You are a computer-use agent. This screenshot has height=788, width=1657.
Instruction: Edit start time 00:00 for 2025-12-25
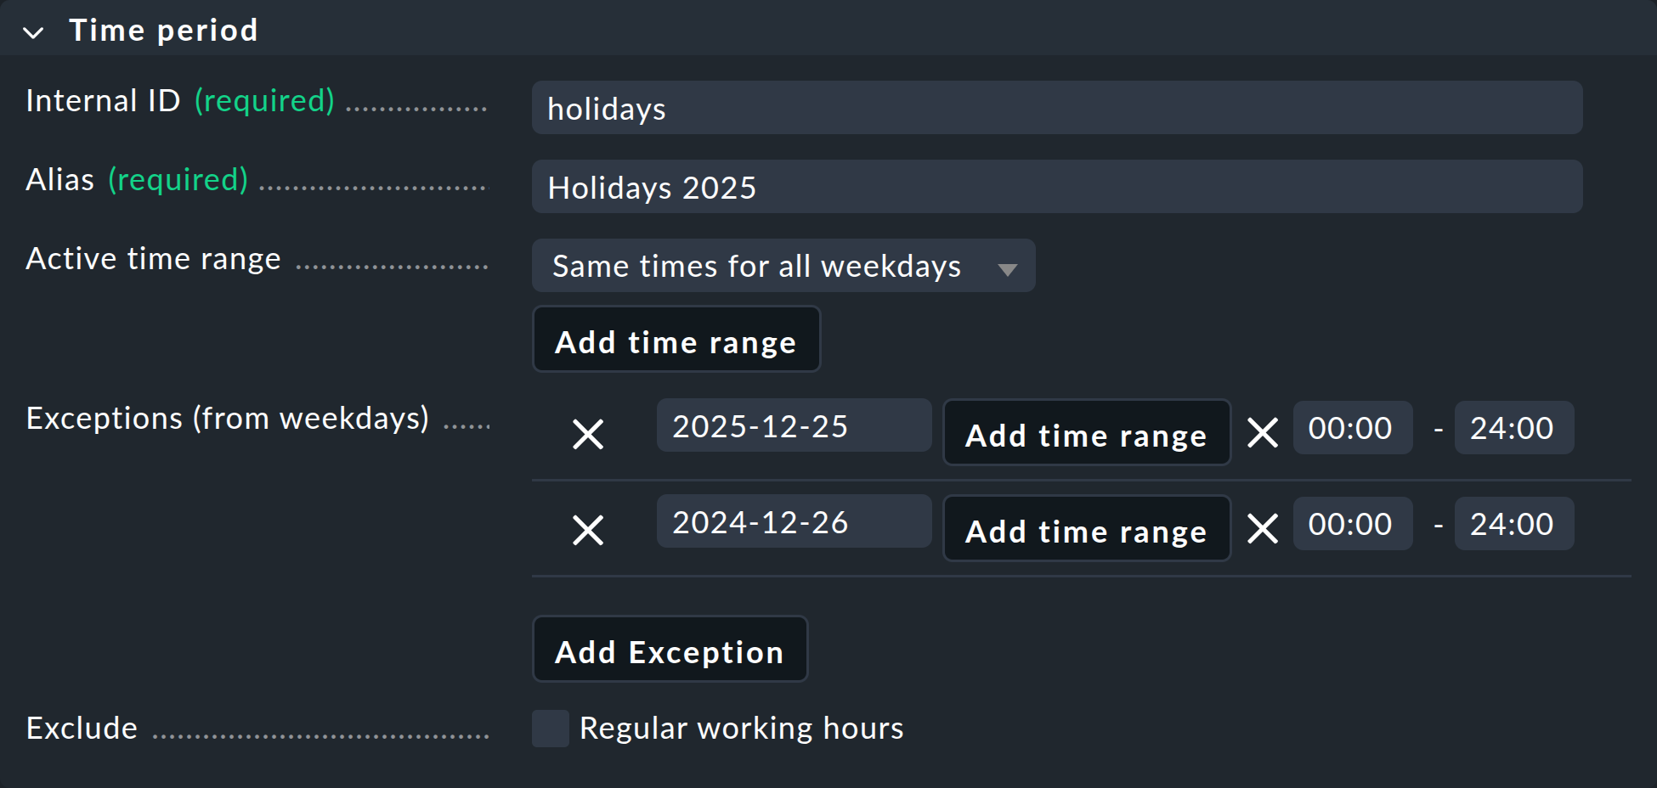click(1352, 428)
